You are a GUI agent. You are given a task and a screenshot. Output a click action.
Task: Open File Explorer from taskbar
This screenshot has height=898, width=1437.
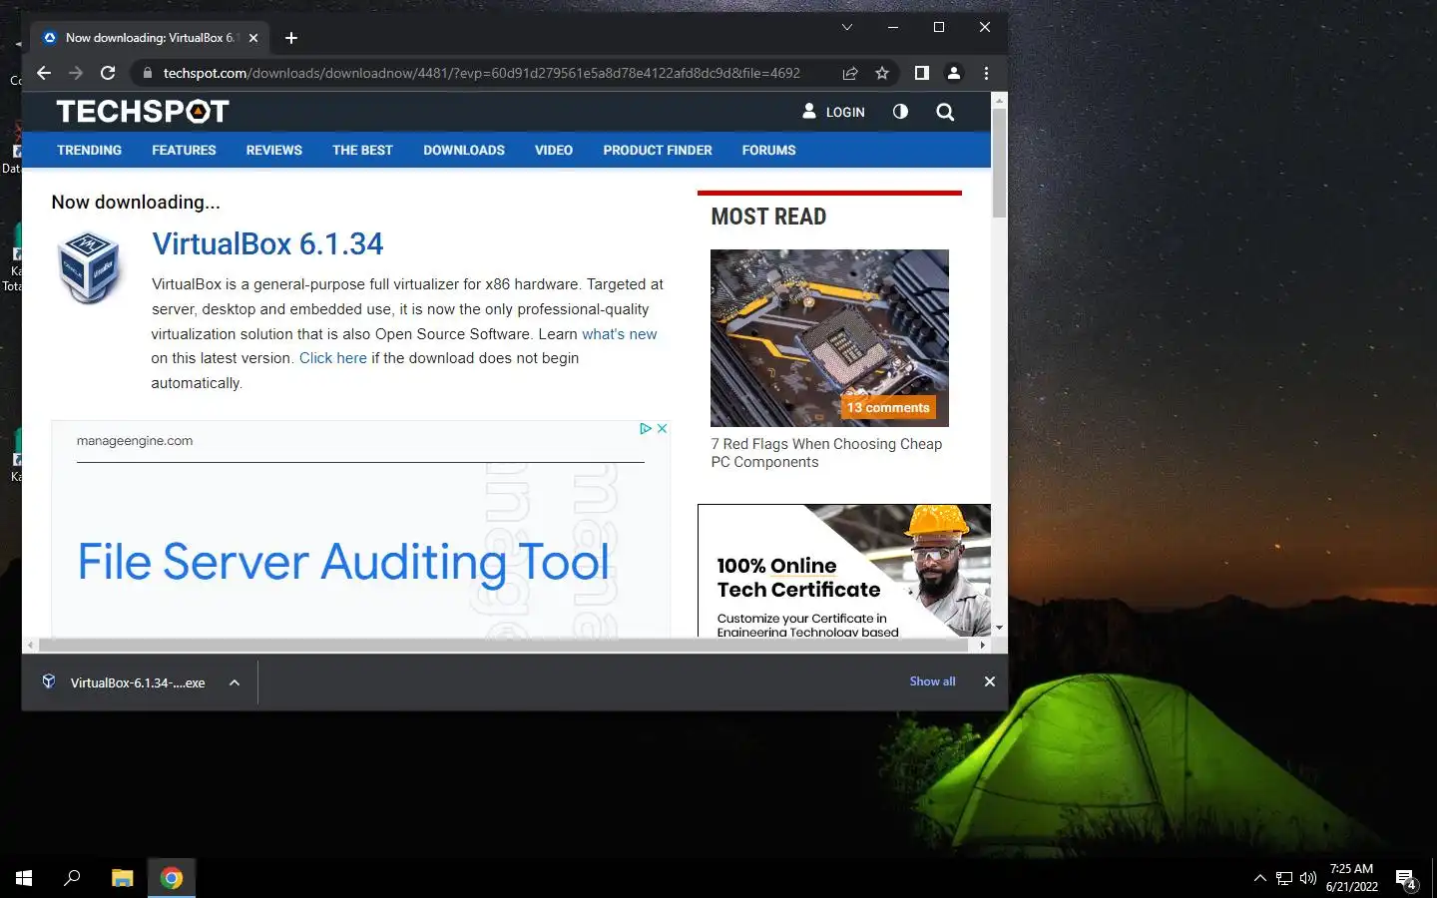tap(122, 878)
